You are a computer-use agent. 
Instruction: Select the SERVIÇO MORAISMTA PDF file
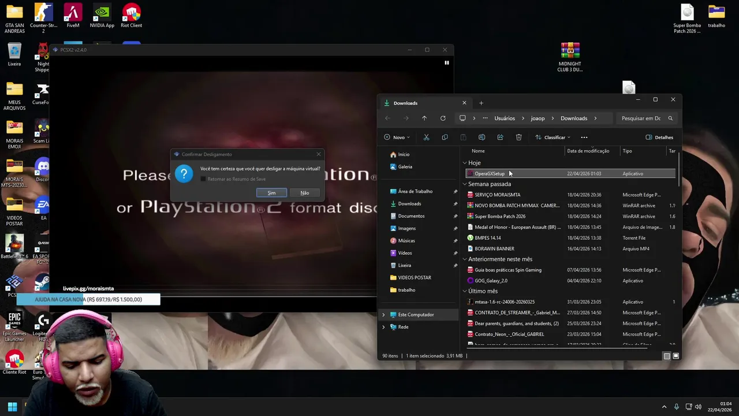point(570,195)
